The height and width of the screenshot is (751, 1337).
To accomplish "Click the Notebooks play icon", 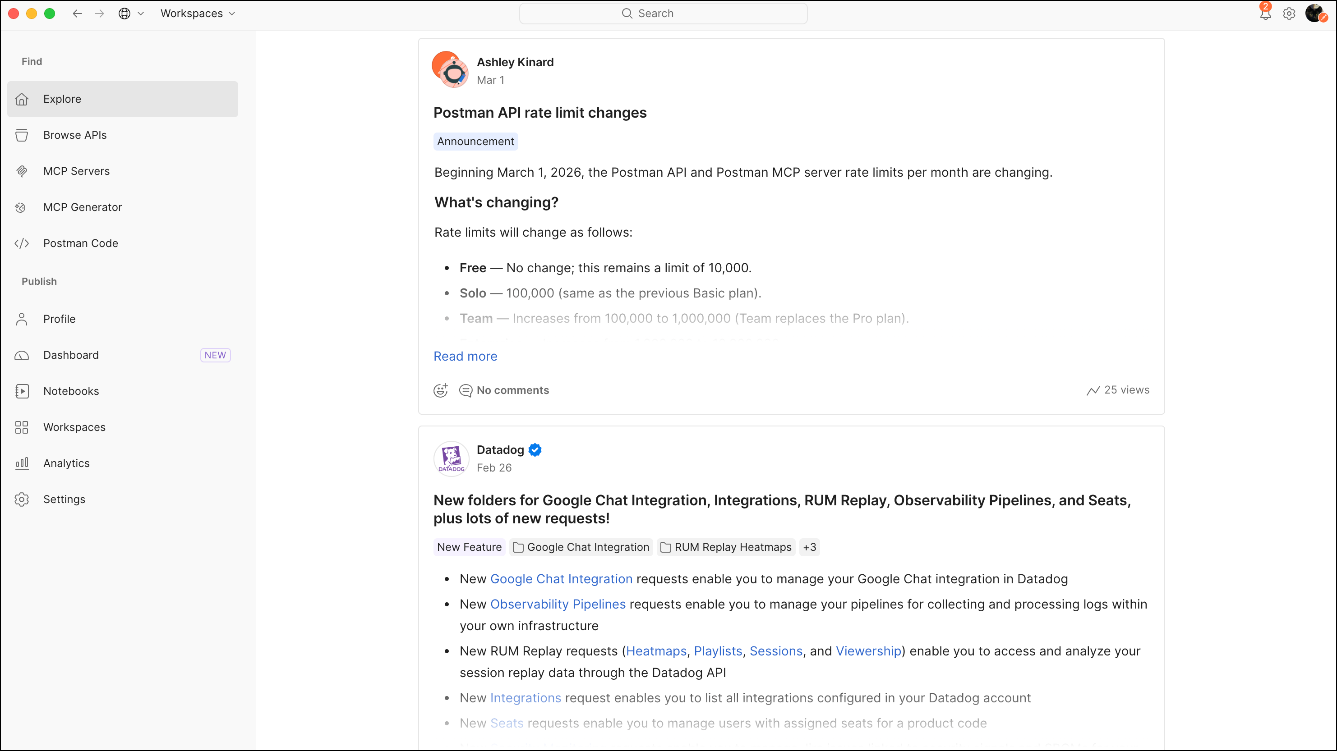I will tap(22, 391).
